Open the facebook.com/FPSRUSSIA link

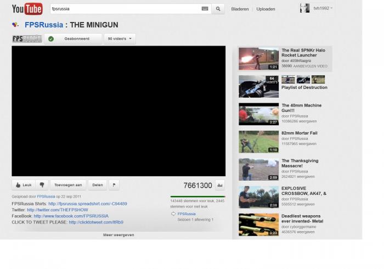tap(71, 216)
